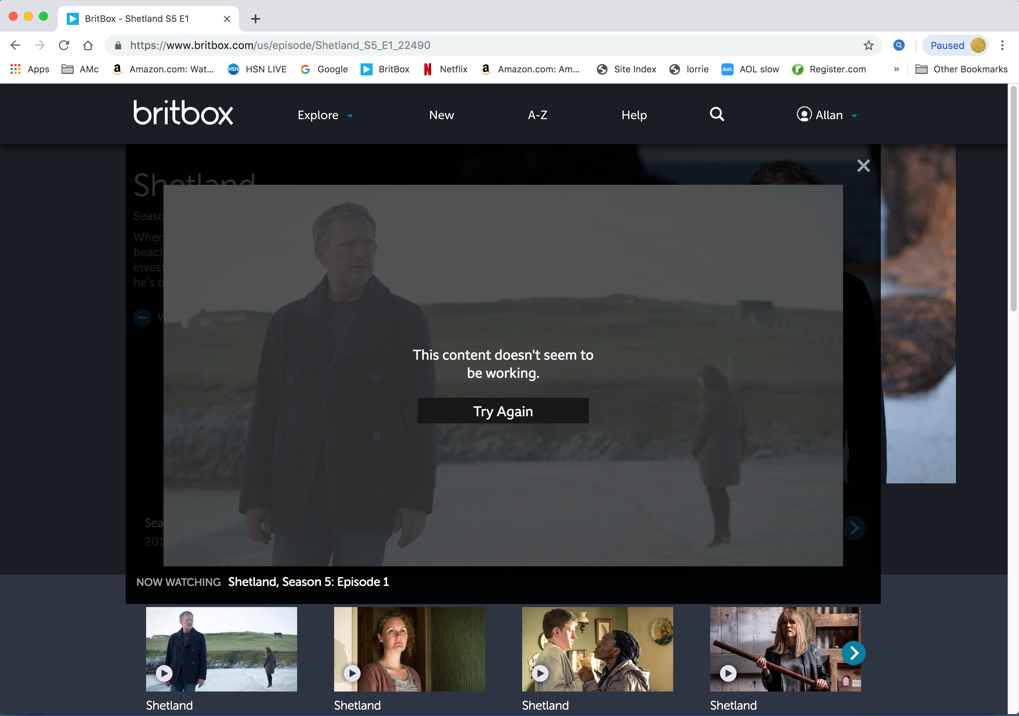Open the AOL slow bookmark
This screenshot has height=716, width=1019.
click(x=751, y=69)
